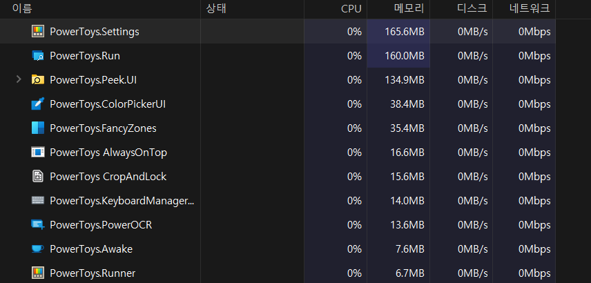Sort processes by 디스크 column header
Screen dimensions: 591x283
(x=472, y=9)
